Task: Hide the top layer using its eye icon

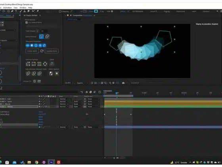Action: 40,99
